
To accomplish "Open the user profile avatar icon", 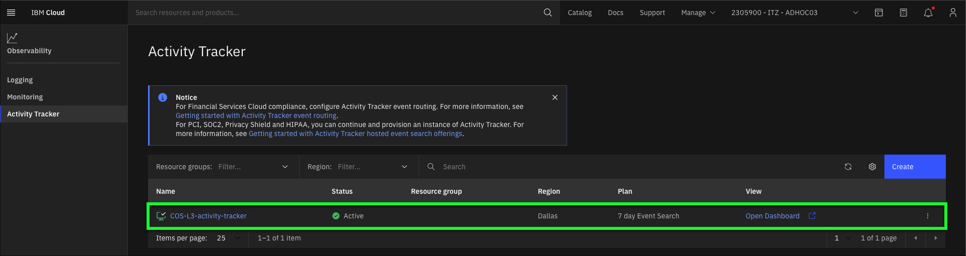I will coord(953,13).
